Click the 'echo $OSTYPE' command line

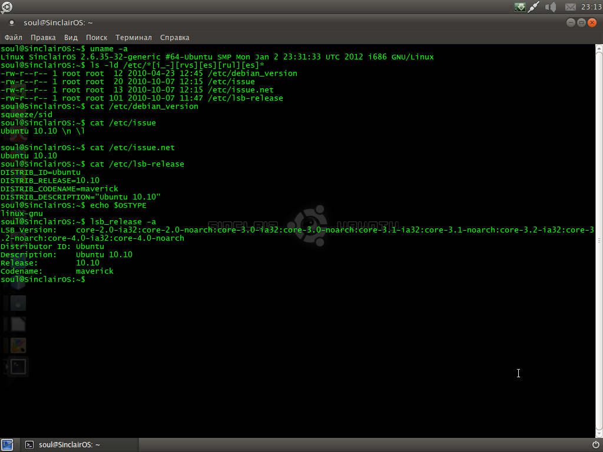[74, 205]
